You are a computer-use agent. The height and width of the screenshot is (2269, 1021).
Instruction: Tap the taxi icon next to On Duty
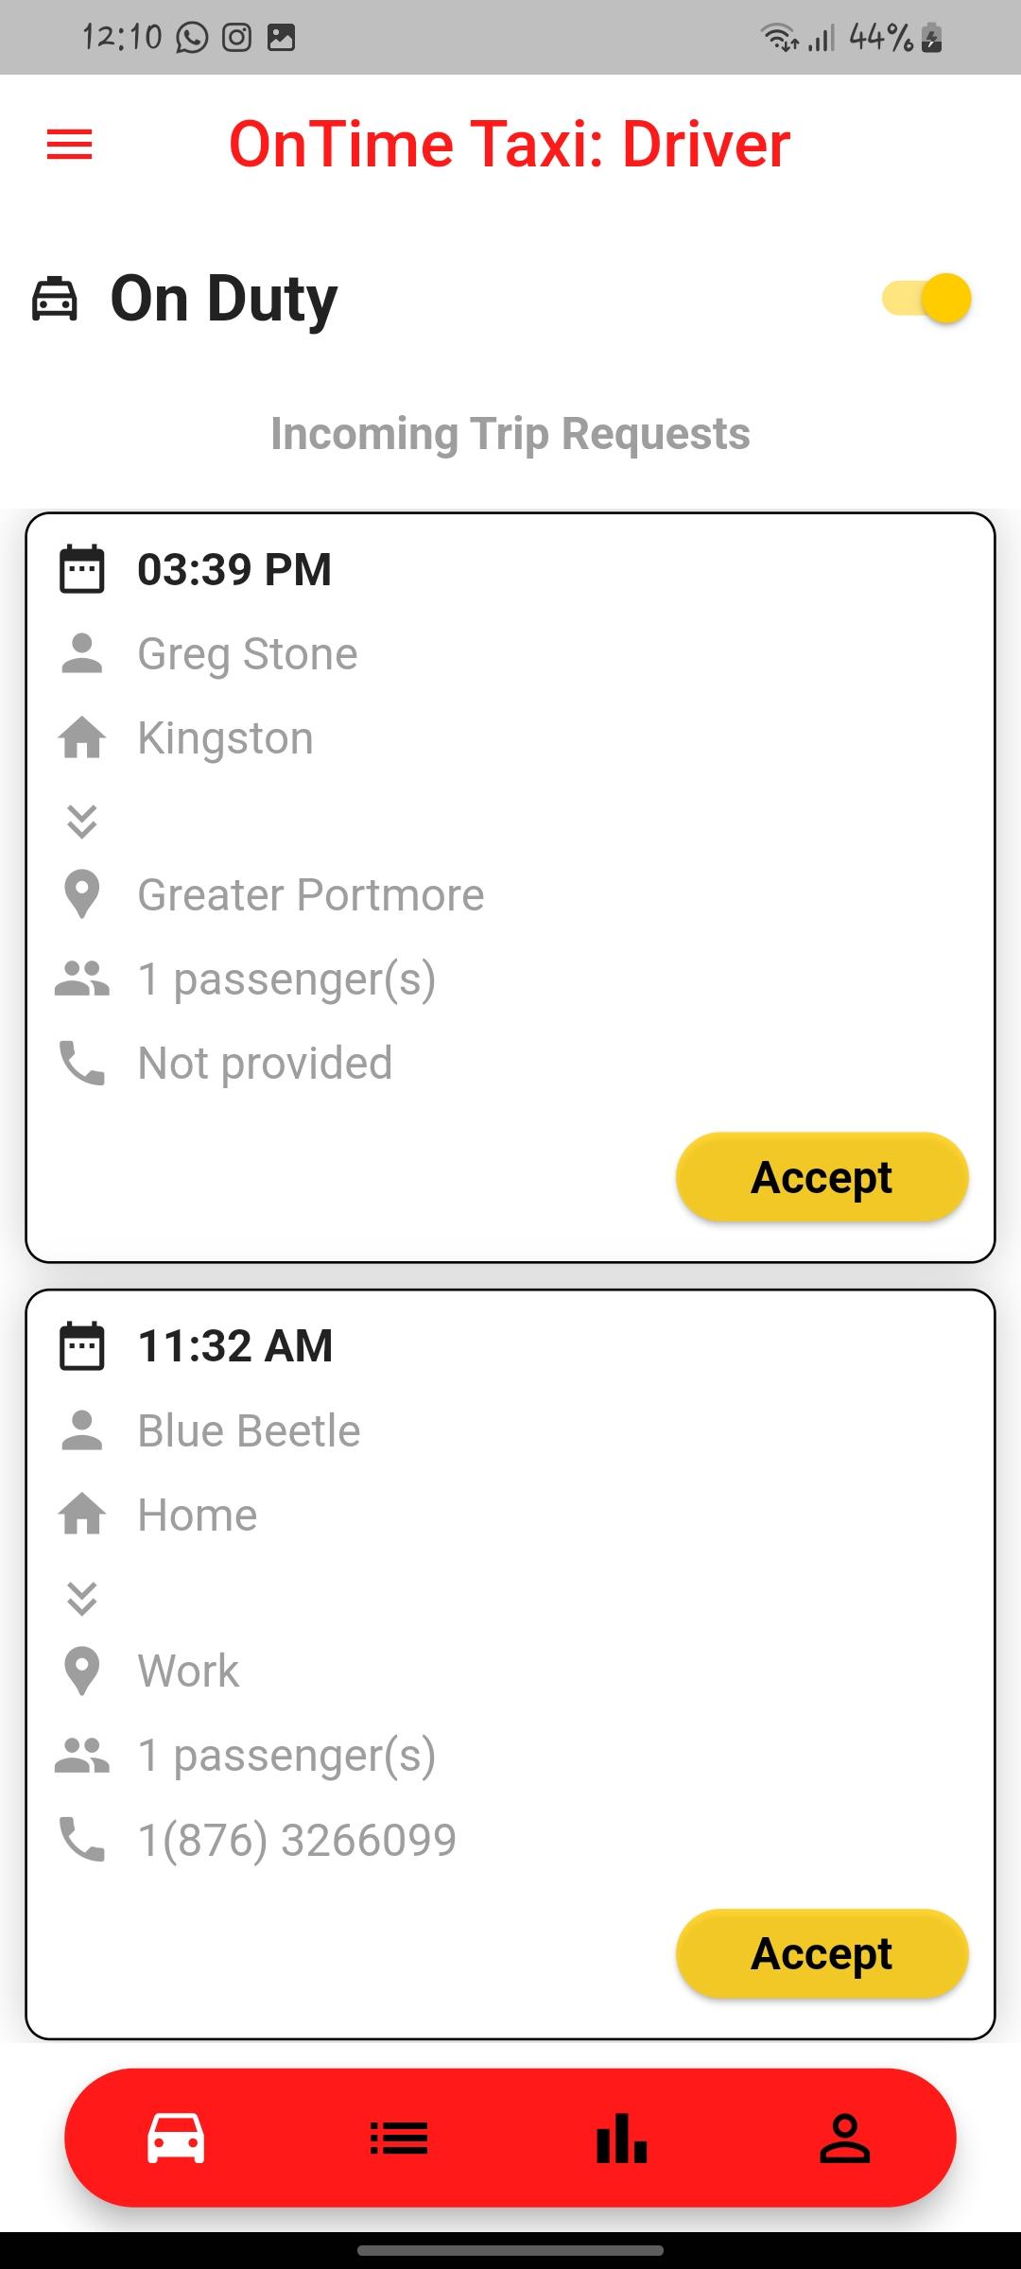click(x=55, y=299)
